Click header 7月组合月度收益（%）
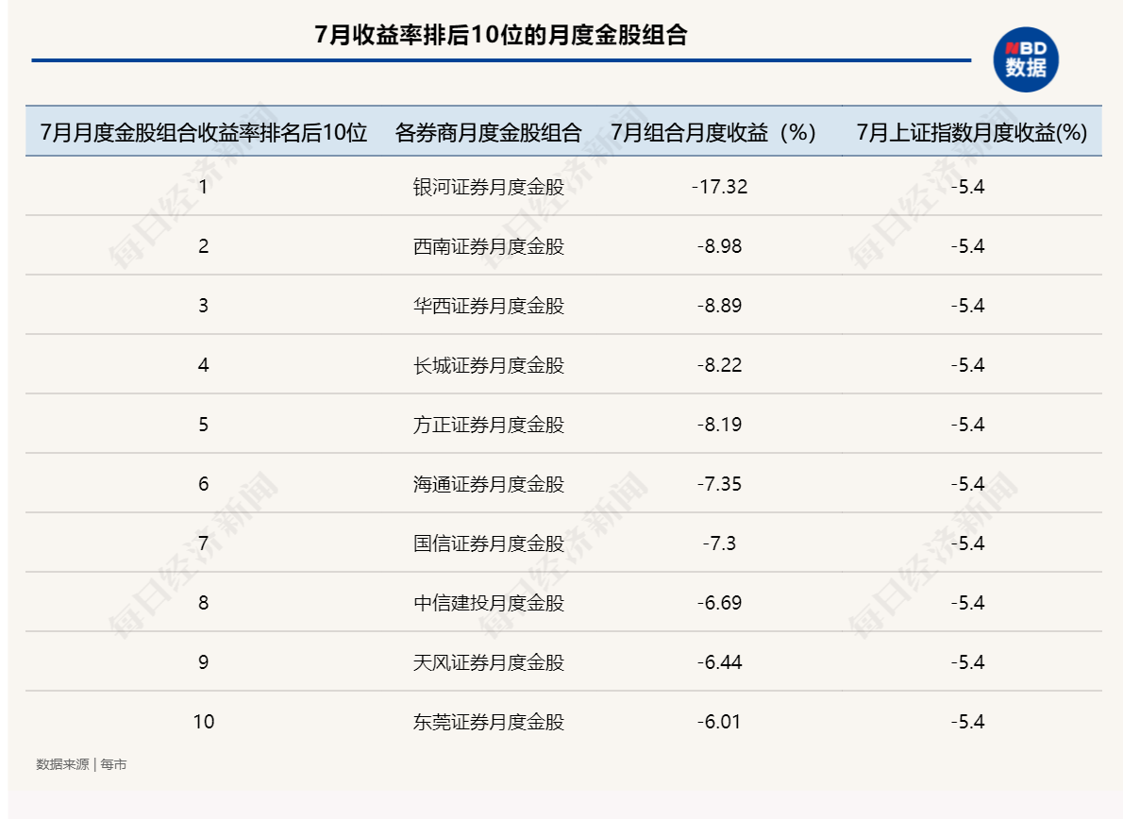Viewport: 1123px width, 819px height. pyautogui.click(x=713, y=132)
